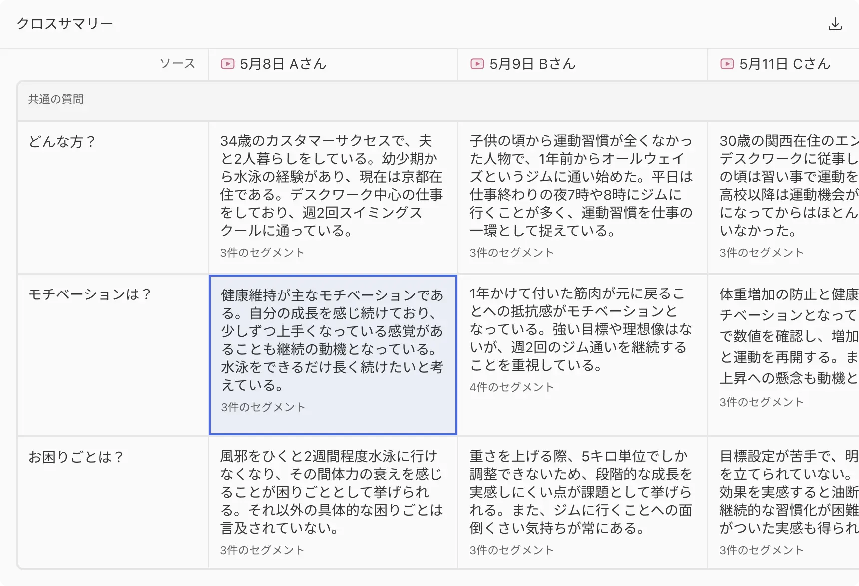859x586 pixels.
Task: Click the モチベーションは？ question row label
Action: coord(90,294)
